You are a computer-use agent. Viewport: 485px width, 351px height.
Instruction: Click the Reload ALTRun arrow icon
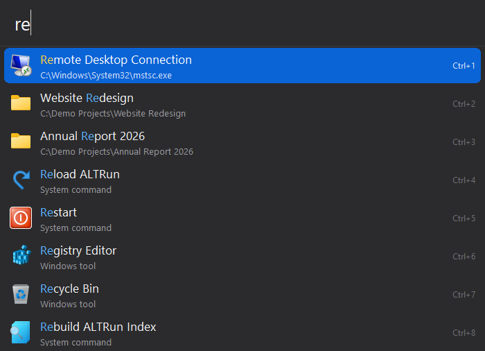21,180
